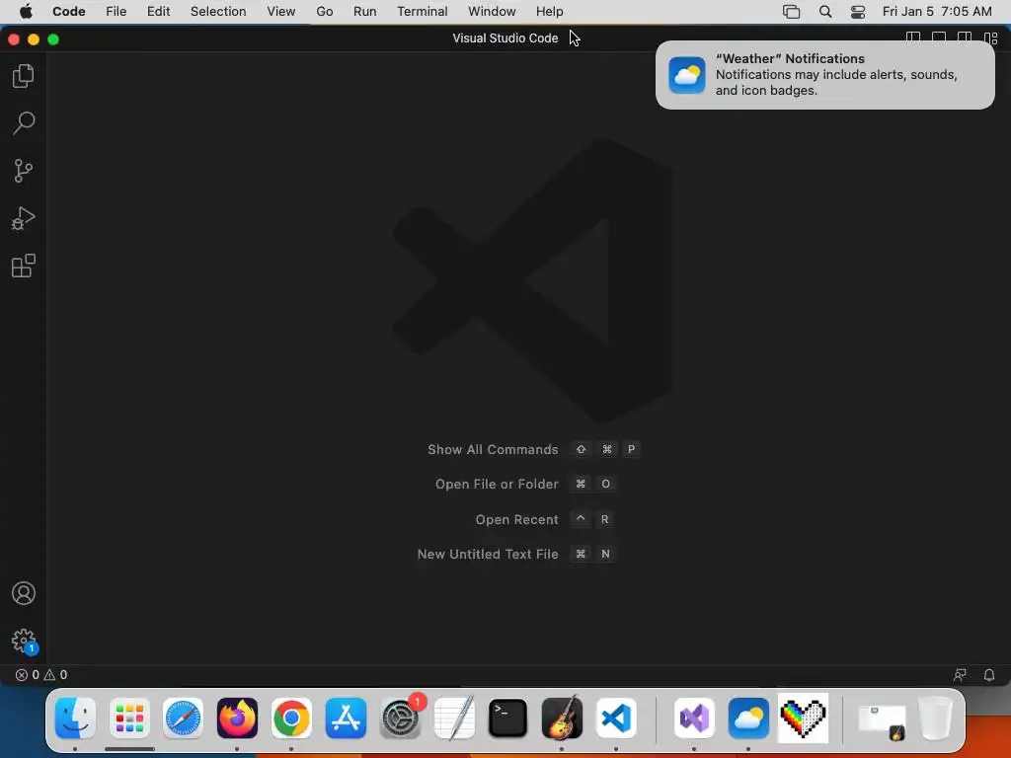
Task: Click the Open File or Folder label
Action: tap(497, 484)
